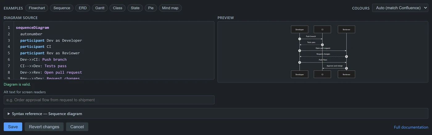Click the 'Diagram is valid.' status message
The image size is (432, 135).
[x=17, y=84]
